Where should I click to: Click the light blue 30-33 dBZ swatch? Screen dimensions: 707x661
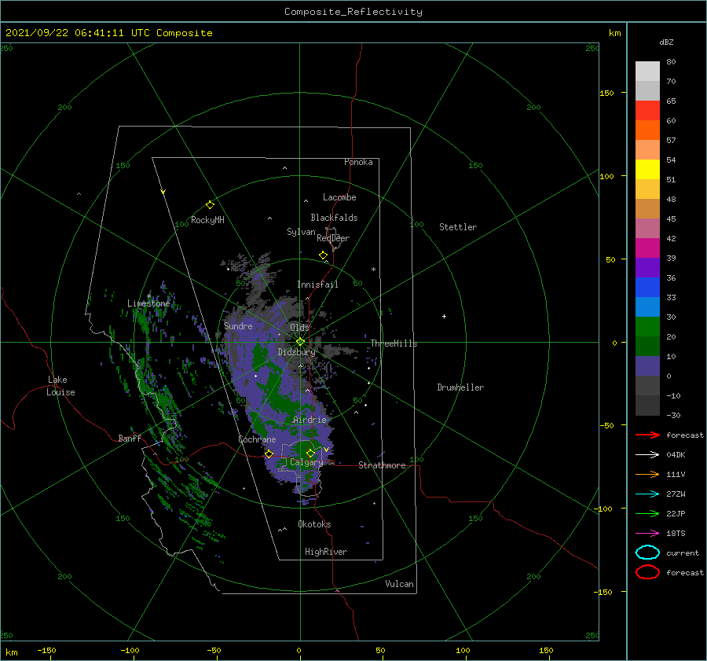pyautogui.click(x=647, y=307)
